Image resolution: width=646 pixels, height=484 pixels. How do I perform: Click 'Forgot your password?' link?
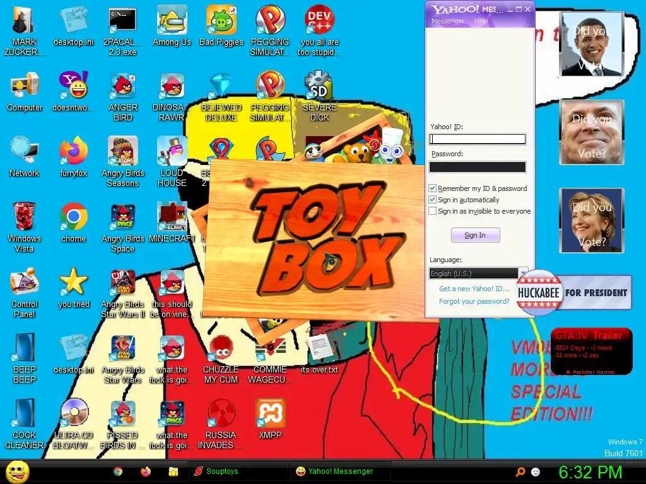click(474, 301)
